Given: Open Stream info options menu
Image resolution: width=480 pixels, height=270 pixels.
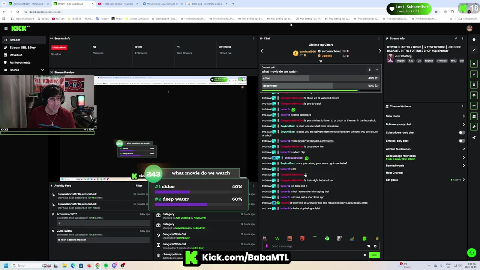Looking at the screenshot, I should [462, 38].
